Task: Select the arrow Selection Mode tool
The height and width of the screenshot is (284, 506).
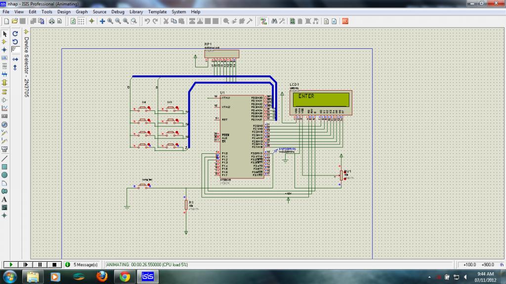Action: (4, 34)
